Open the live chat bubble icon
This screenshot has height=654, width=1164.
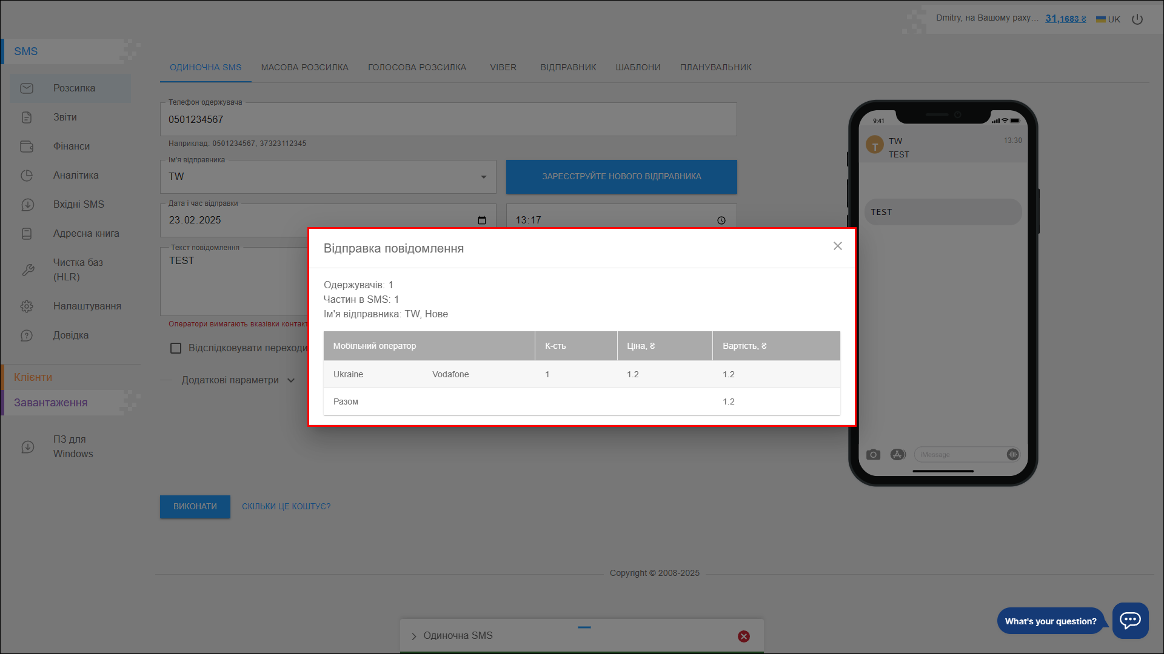coord(1130,620)
